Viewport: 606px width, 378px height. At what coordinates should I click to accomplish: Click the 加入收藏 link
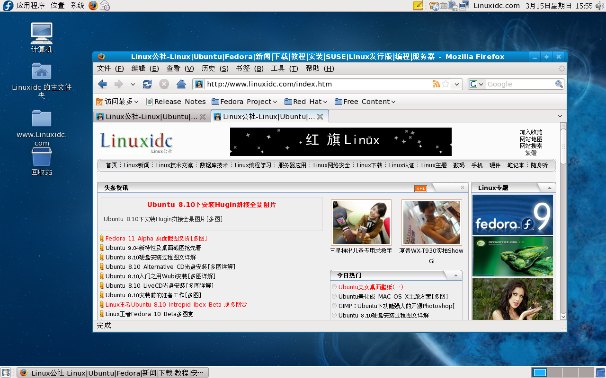[x=531, y=133]
